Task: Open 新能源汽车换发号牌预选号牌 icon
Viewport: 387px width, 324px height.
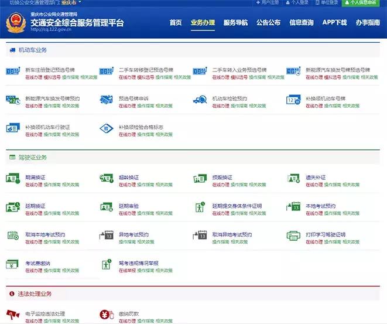Action: point(293,71)
